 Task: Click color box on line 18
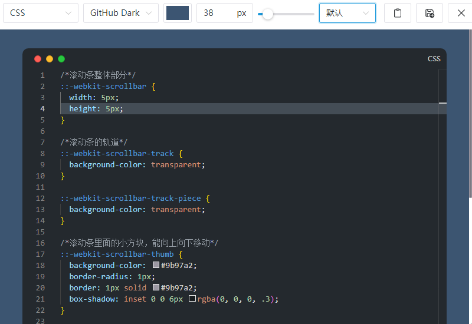click(156, 265)
